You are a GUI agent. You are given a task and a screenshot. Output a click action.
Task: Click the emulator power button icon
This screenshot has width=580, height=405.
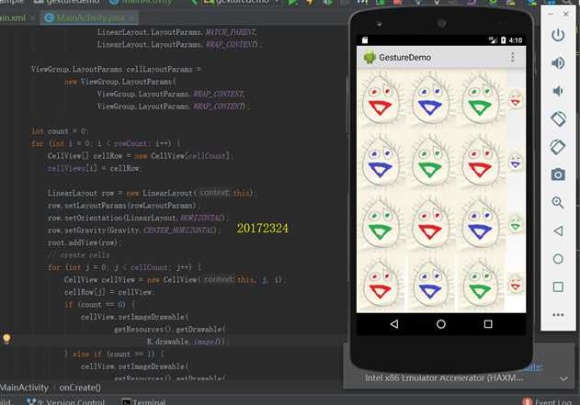pyautogui.click(x=558, y=36)
